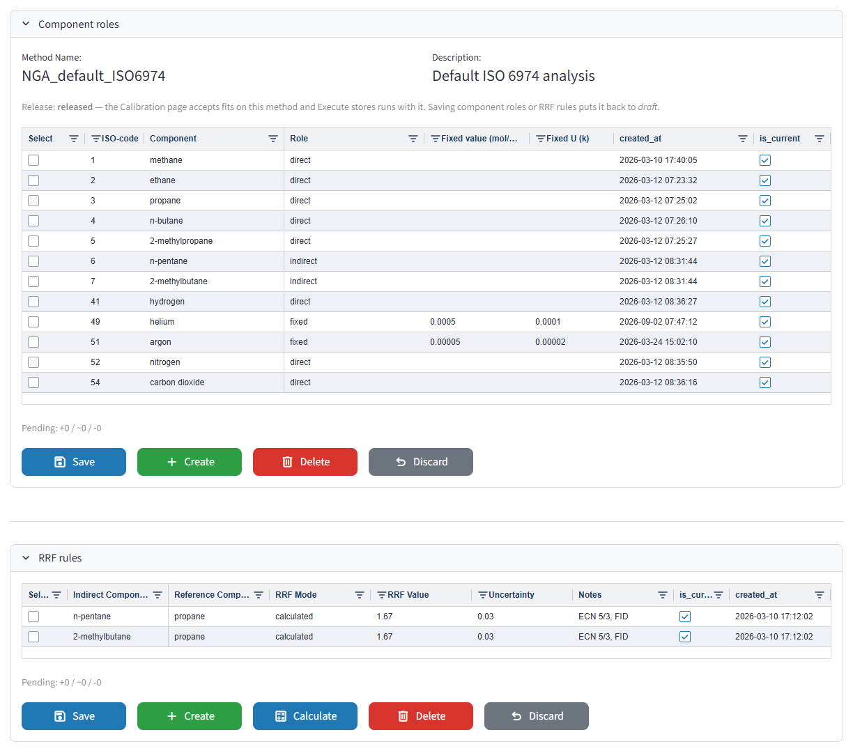The height and width of the screenshot is (751, 853).
Task: Select the ethane row checkbox
Action: (33, 180)
